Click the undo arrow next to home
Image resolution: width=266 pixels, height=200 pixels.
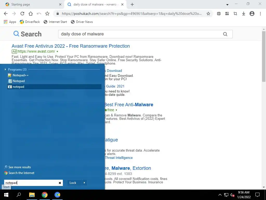click(x=39, y=14)
